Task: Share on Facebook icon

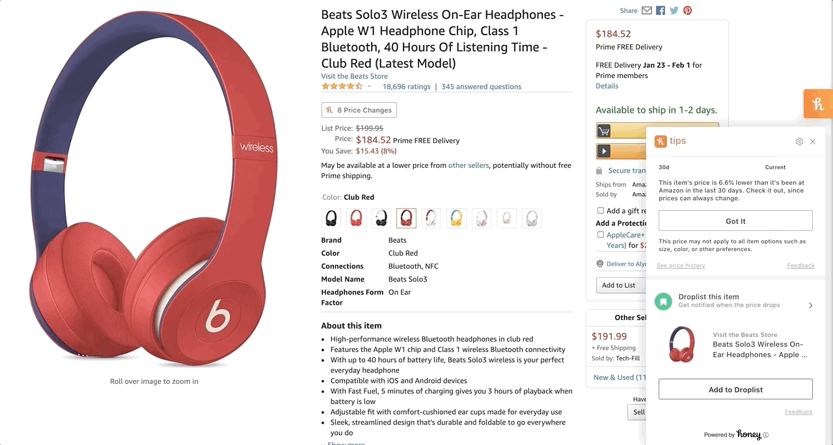Action: click(x=661, y=10)
